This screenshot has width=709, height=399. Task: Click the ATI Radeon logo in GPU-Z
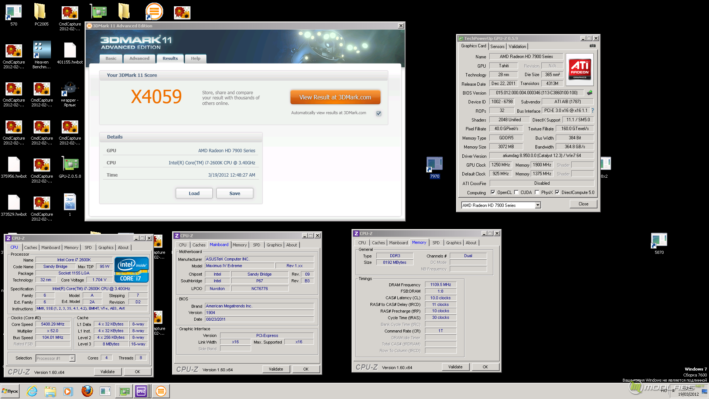click(580, 69)
